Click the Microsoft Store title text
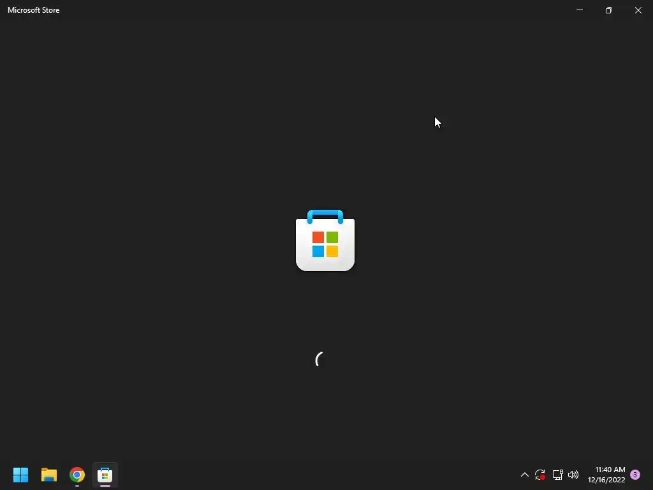This screenshot has width=653, height=490. click(34, 10)
